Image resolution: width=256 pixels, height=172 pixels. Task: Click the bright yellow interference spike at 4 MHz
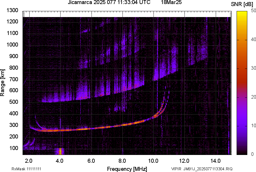point(60,151)
